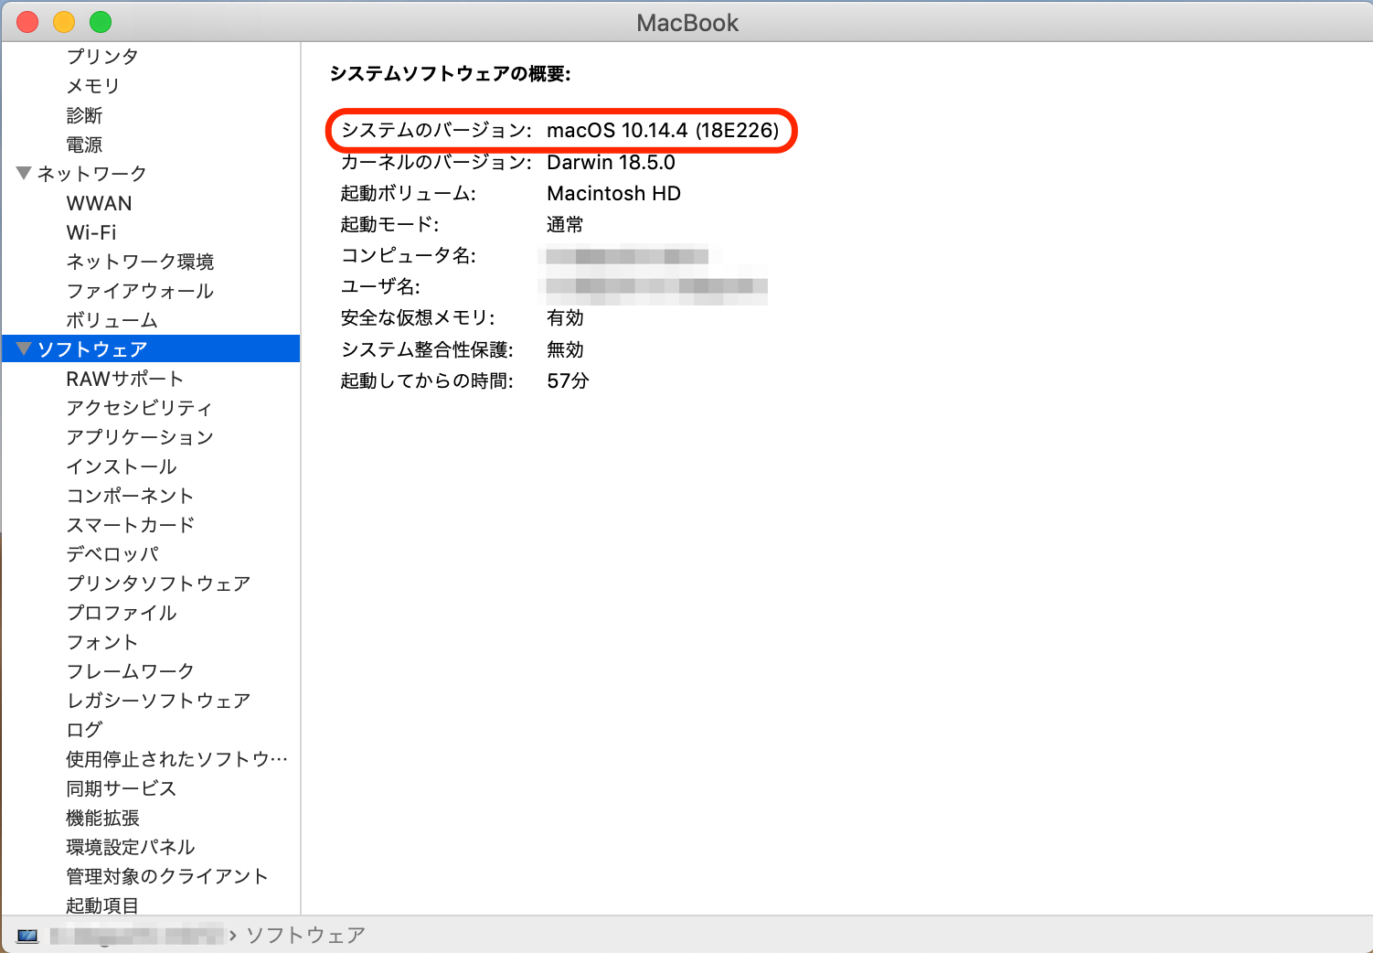The image size is (1373, 953).
Task: Open コンポーネント in the sidebar
Action: click(130, 496)
